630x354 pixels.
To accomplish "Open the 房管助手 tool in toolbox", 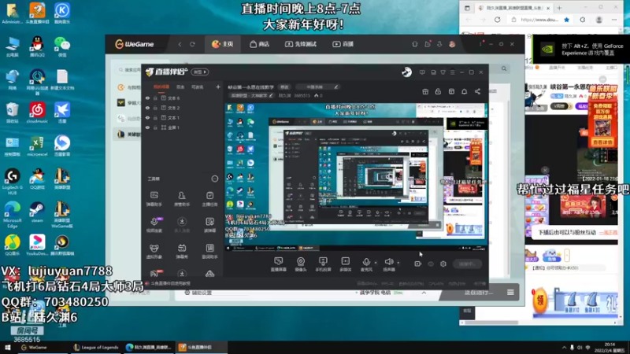I will coord(182,199).
